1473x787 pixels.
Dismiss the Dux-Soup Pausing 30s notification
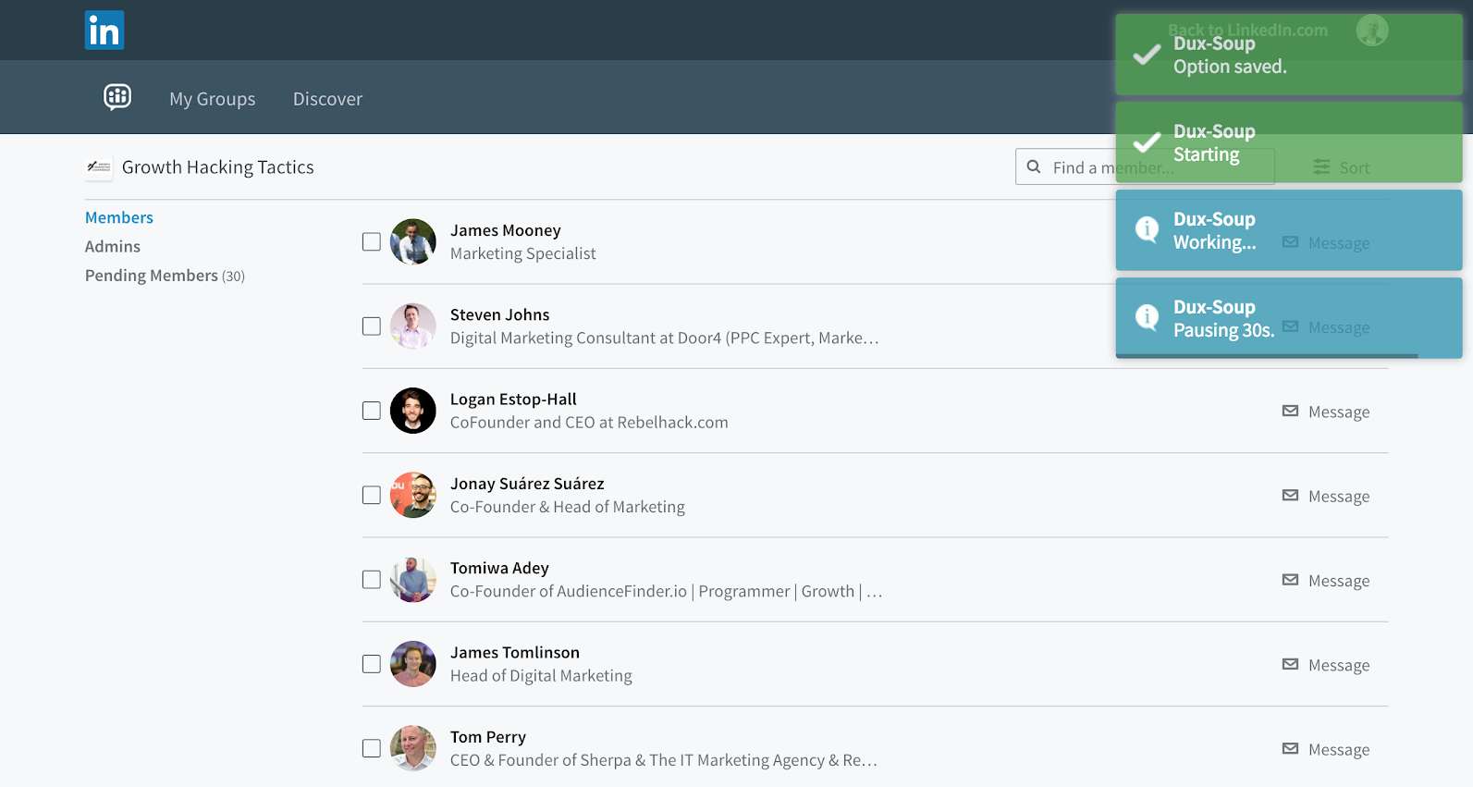tap(1289, 318)
